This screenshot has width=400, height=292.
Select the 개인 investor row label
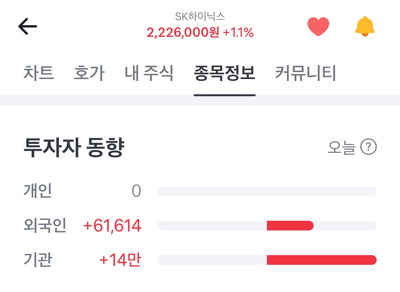click(38, 191)
